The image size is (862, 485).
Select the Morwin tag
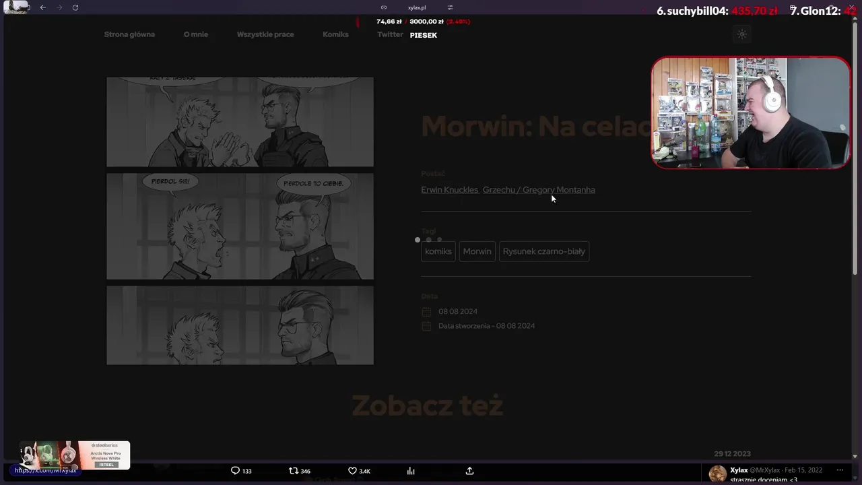tap(477, 251)
